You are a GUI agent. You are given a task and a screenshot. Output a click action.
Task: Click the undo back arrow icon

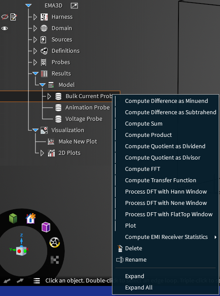tap(7, 281)
